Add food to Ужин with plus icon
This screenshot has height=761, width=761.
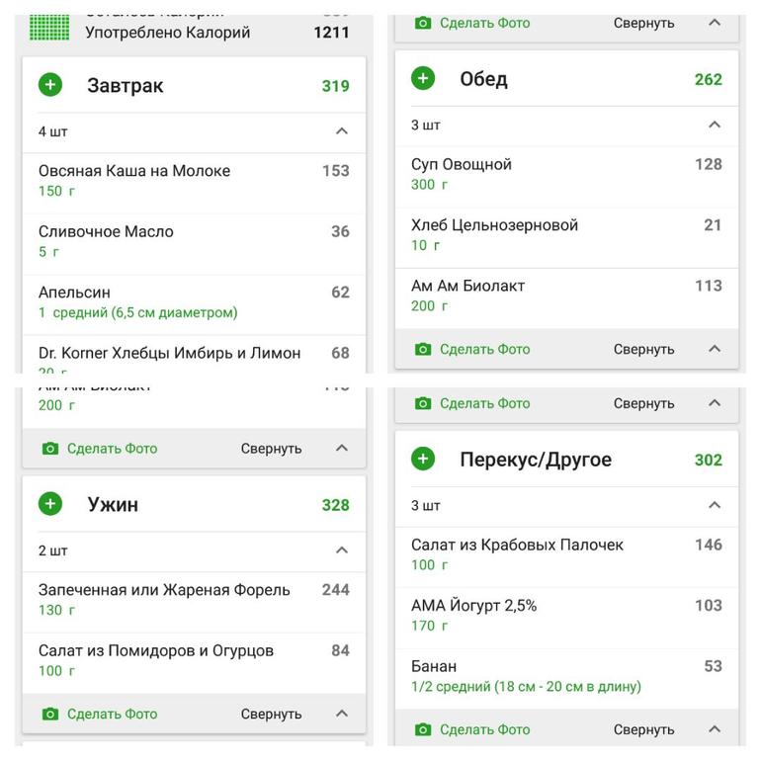click(x=50, y=504)
